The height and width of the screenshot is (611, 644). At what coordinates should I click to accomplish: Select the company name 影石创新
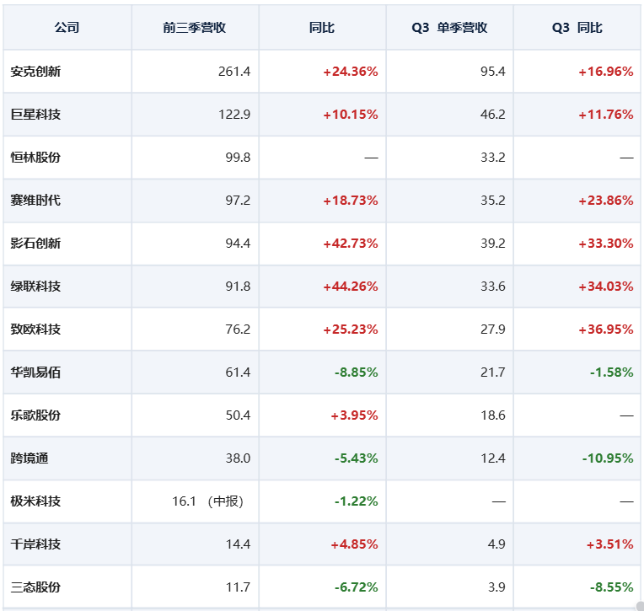(x=35, y=243)
